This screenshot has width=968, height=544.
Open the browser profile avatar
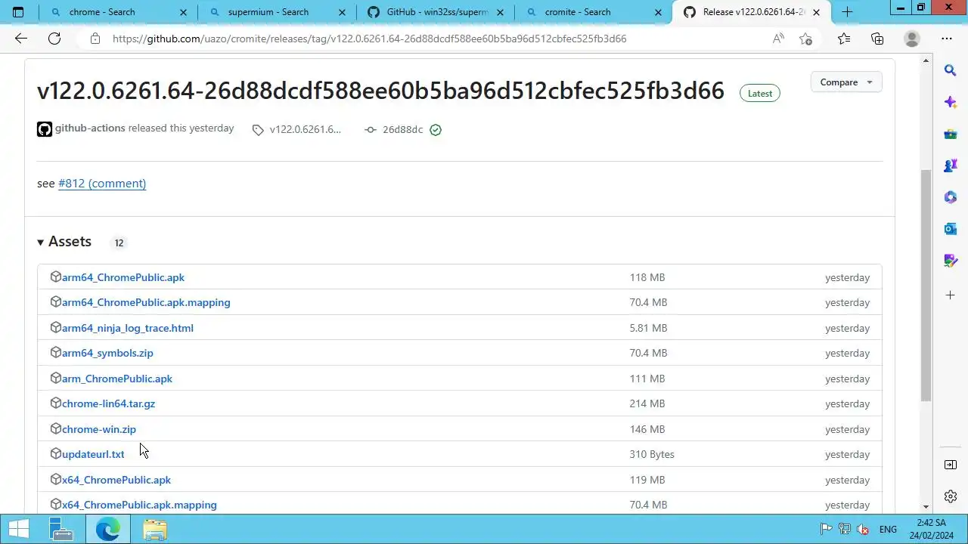coord(912,39)
